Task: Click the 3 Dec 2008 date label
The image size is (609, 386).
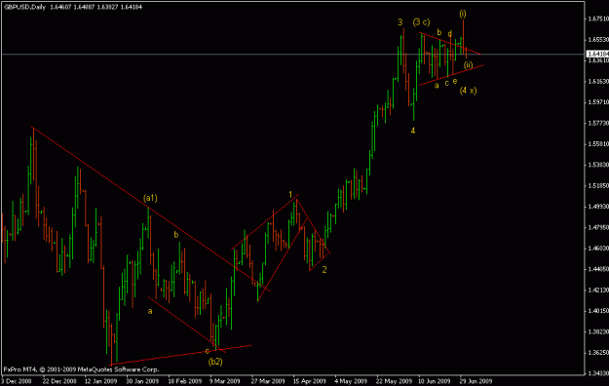Action: 18,381
